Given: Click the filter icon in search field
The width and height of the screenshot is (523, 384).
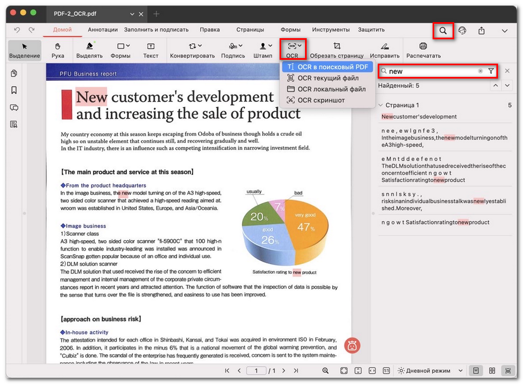Looking at the screenshot, I should tap(491, 71).
